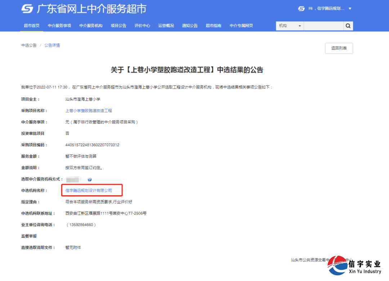Go to the 评价中心 section
The image size is (389, 281).
click(x=142, y=26)
